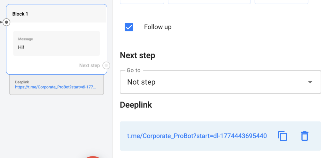Viewport: 328px width, 158px height.
Task: Copy the deeplink URL to clipboard
Action: [282, 136]
